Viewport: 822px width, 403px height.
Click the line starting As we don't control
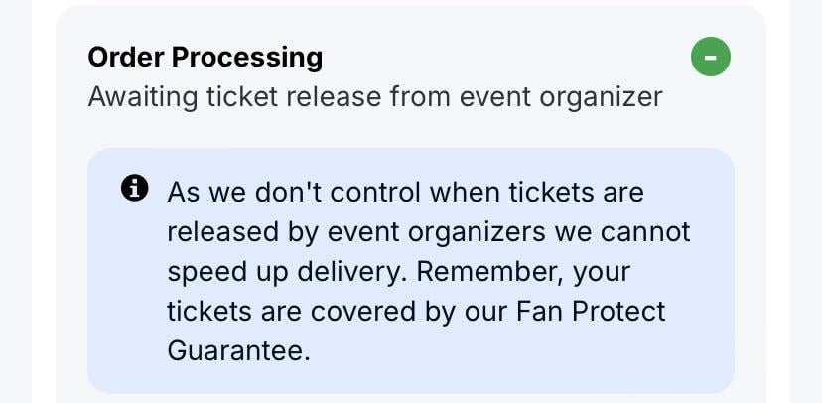tap(405, 191)
